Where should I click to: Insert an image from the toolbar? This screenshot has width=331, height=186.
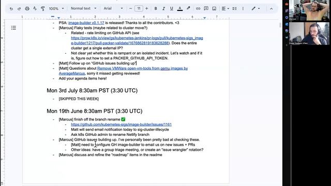point(214,9)
